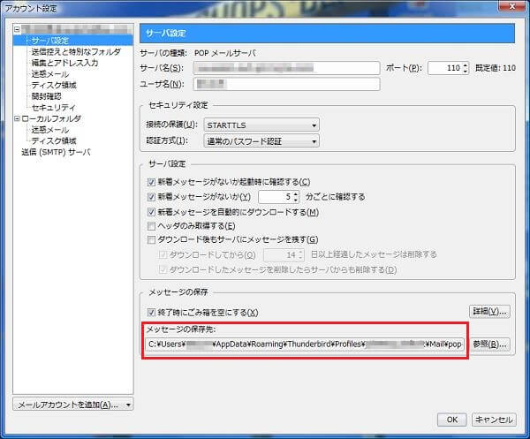Click the 詳細(V)... button

click(x=489, y=311)
